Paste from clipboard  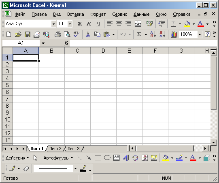[x=107, y=34]
